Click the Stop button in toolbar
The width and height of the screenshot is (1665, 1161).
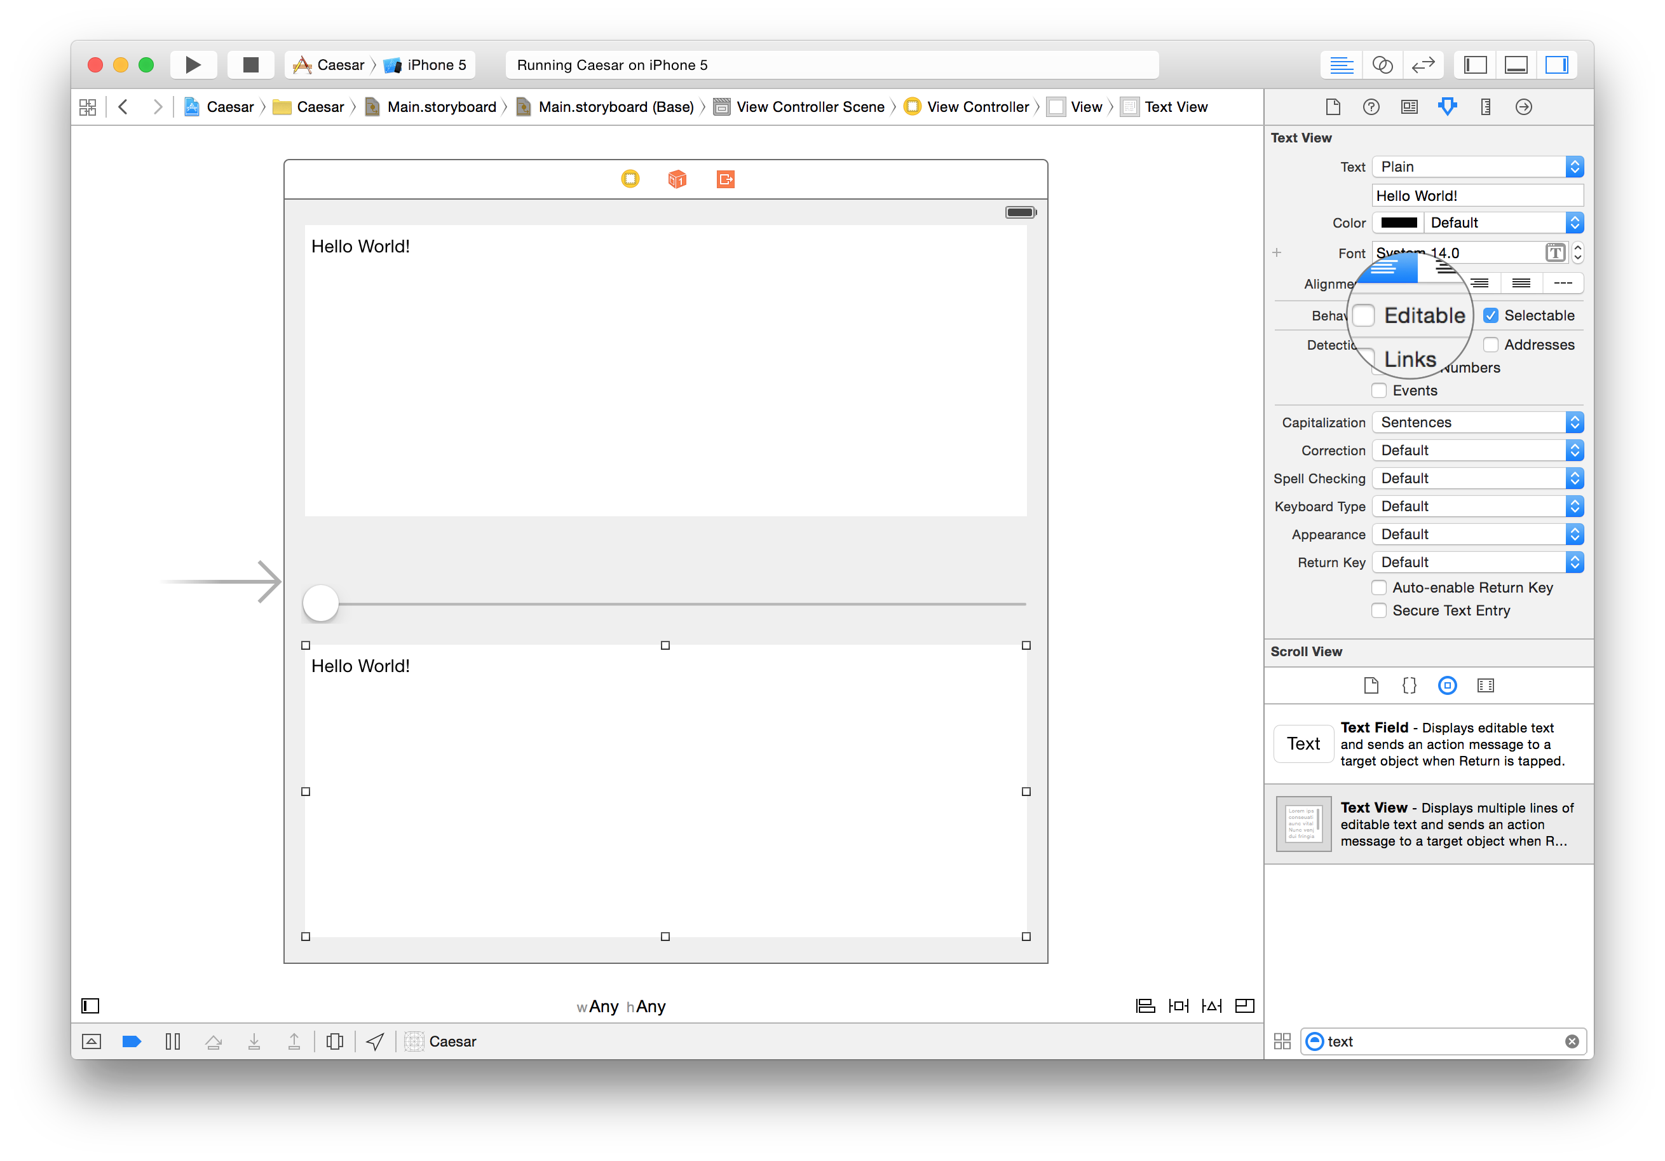pyautogui.click(x=251, y=65)
